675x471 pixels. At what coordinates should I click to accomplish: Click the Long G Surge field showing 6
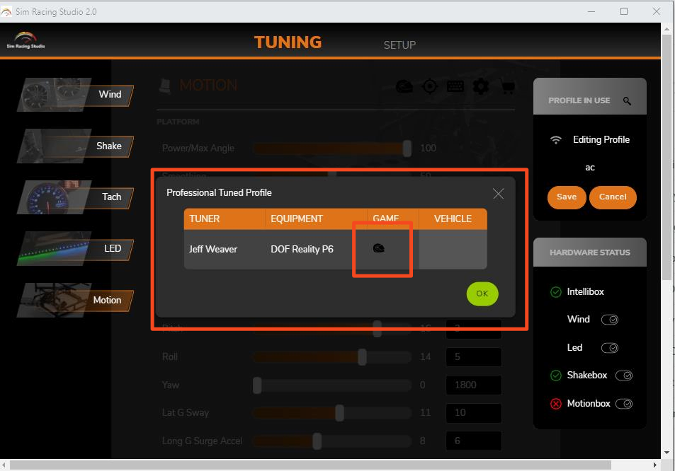pyautogui.click(x=474, y=441)
